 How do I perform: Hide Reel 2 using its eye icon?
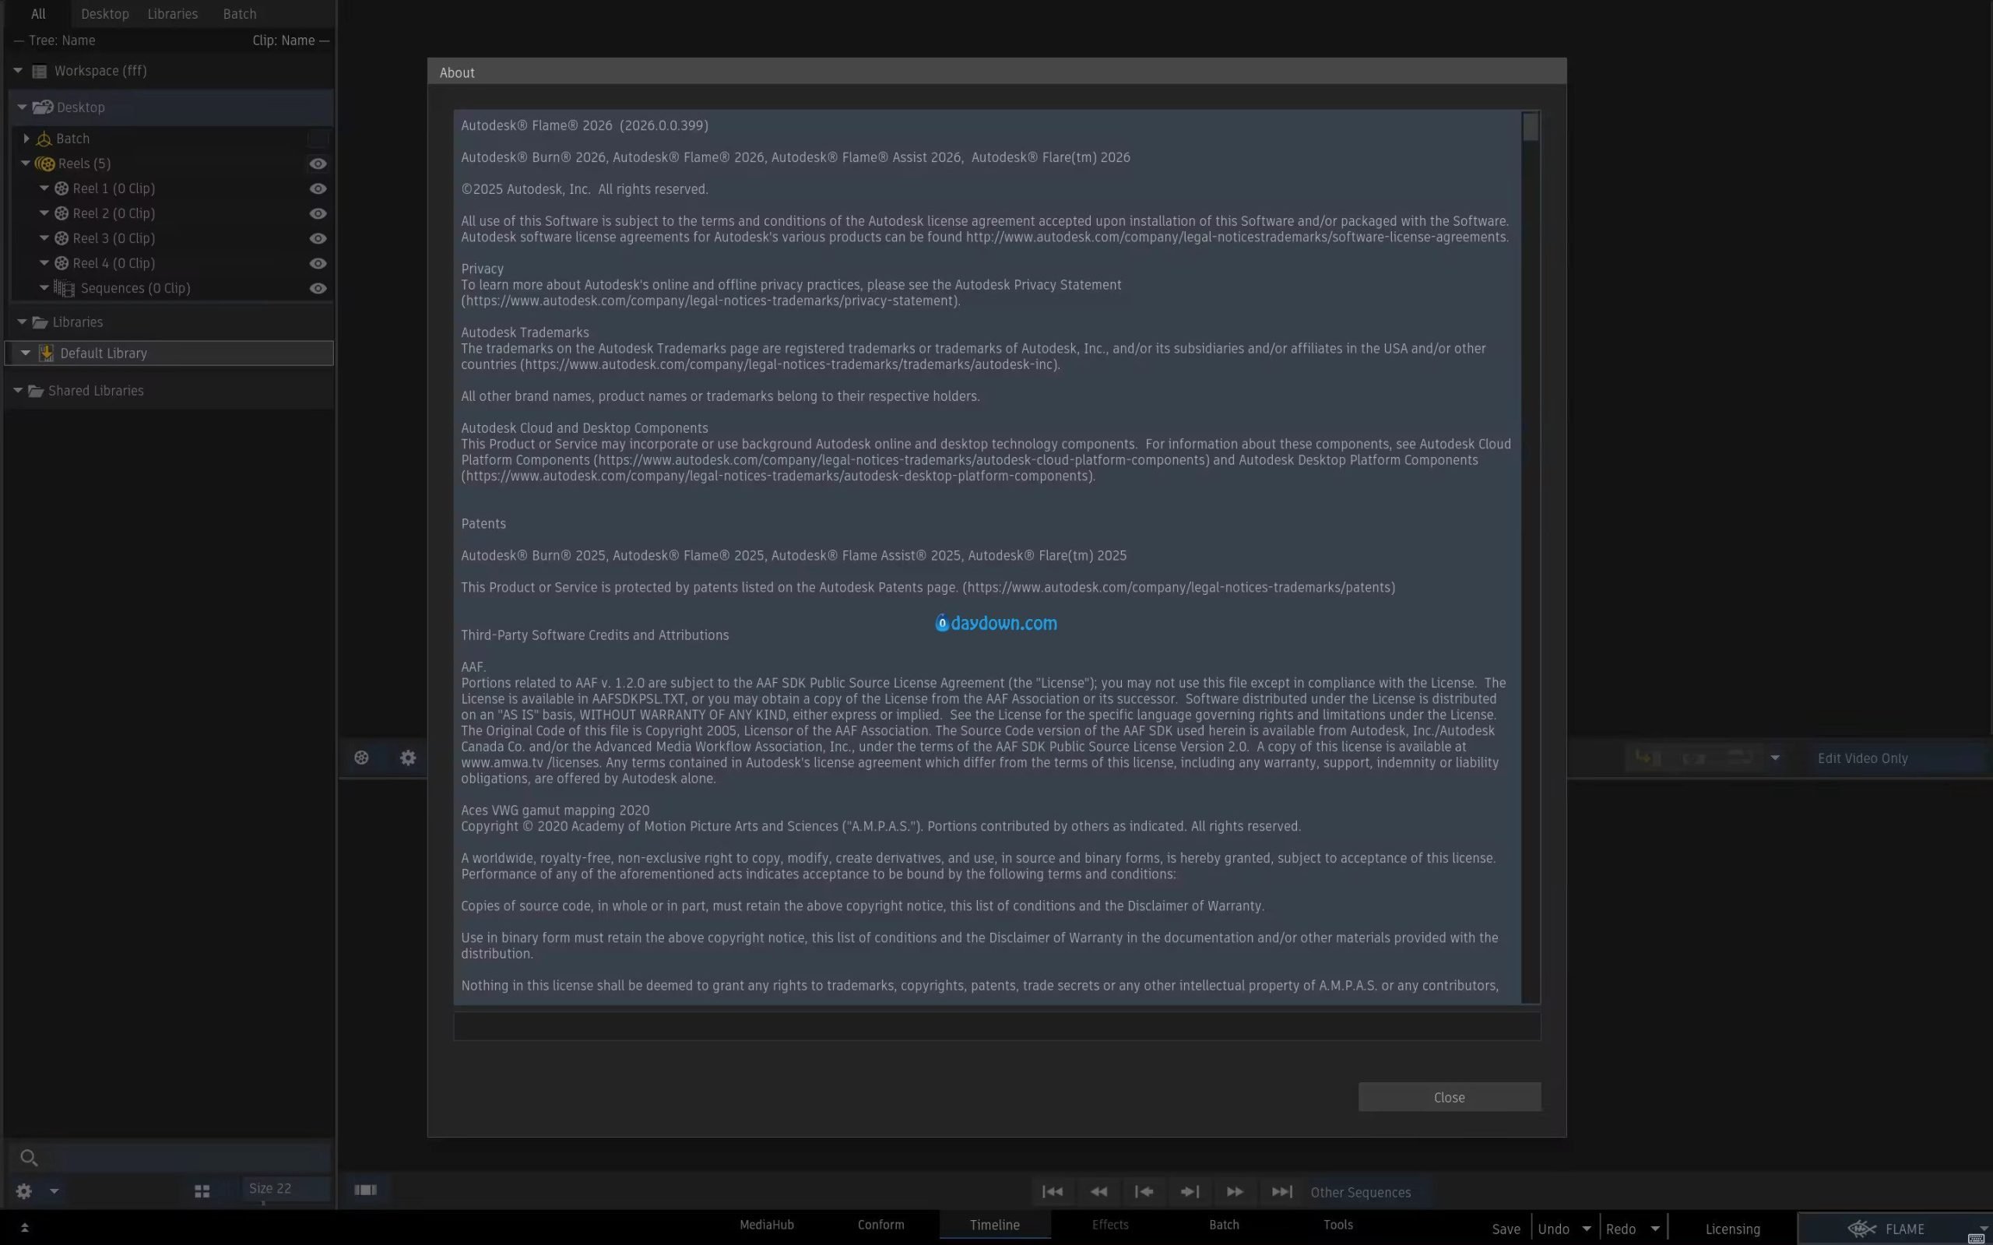tap(318, 213)
